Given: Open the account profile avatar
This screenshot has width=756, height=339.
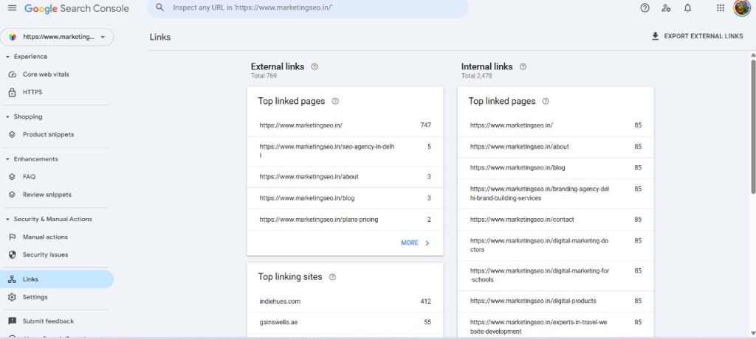Looking at the screenshot, I should [741, 7].
